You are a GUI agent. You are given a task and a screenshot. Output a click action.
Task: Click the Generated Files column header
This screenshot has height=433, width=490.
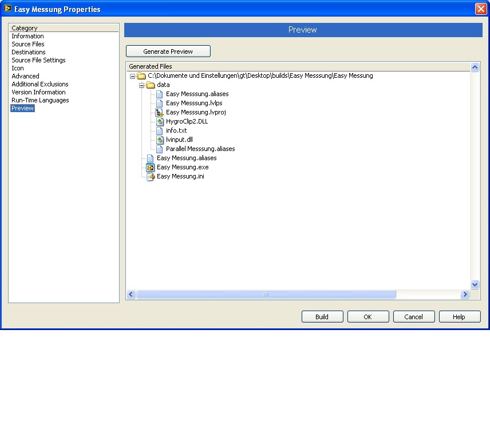click(298, 66)
